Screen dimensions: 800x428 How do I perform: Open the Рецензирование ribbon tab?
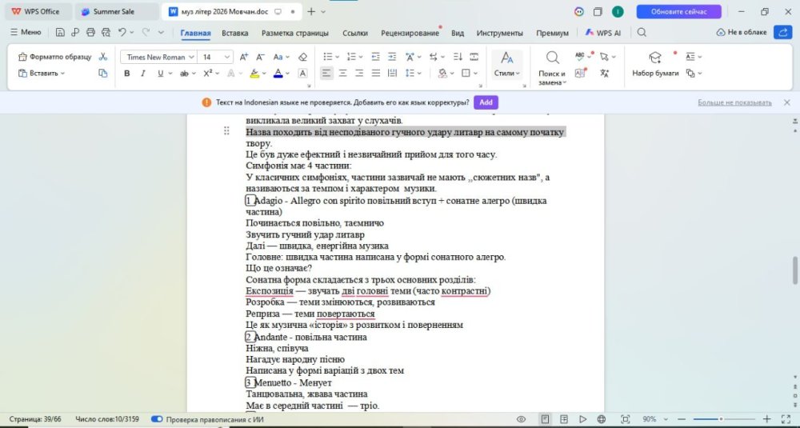[410, 33]
